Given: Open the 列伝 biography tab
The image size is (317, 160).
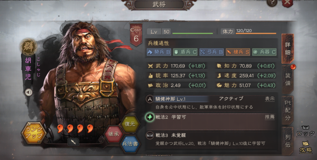Looking at the screenshot, I should coord(288,141).
